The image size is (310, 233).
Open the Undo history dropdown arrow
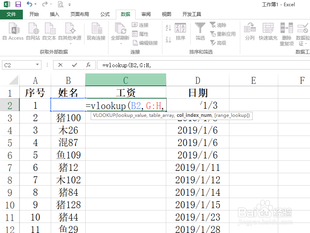tap(35, 4)
